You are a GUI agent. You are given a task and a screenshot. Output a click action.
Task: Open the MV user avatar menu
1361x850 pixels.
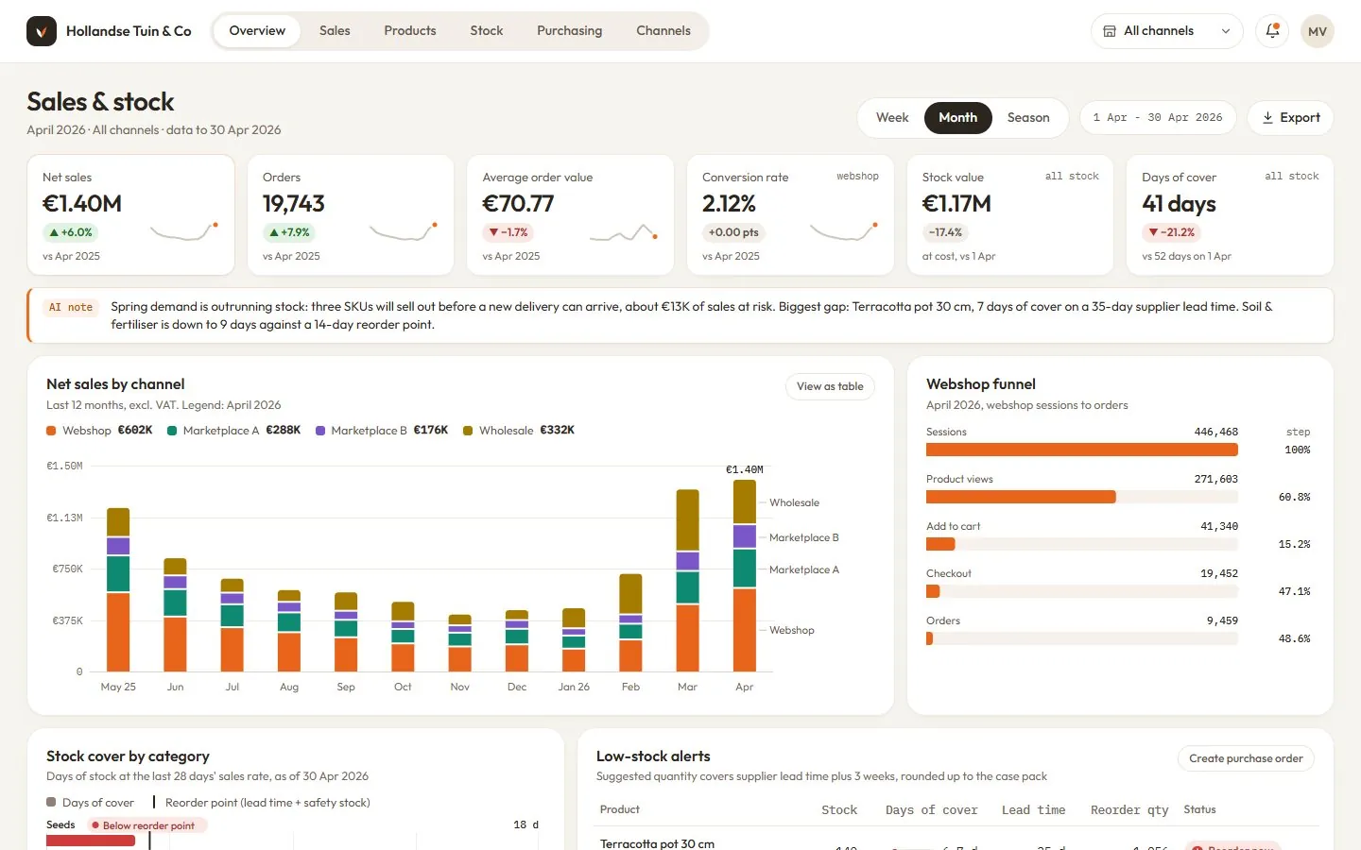pyautogui.click(x=1318, y=31)
